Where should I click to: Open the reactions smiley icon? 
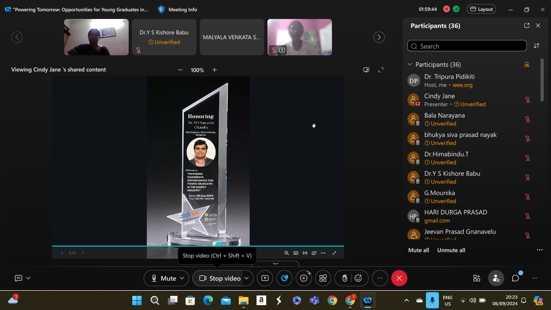click(x=358, y=278)
